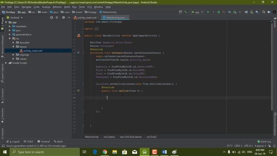Open the Build menu
The image size is (277, 156).
(67, 7)
